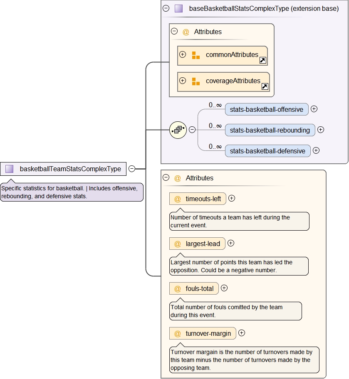Click the orange coverageAttributes group icon
Screen dimensions: 349x379
[196, 81]
